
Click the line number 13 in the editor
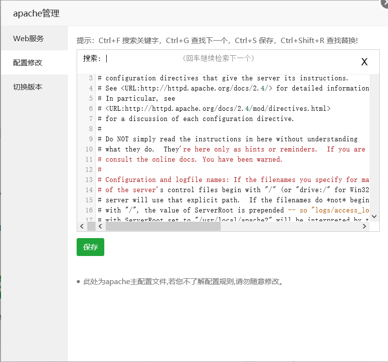pyautogui.click(x=88, y=180)
